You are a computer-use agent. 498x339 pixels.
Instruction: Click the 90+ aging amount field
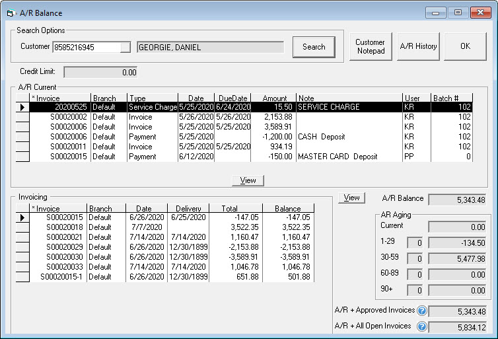[x=457, y=290]
